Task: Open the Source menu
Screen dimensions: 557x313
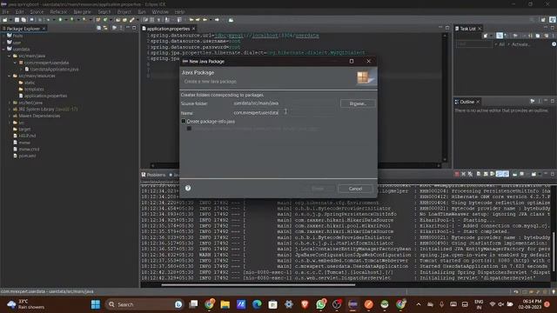Action: 37,11
